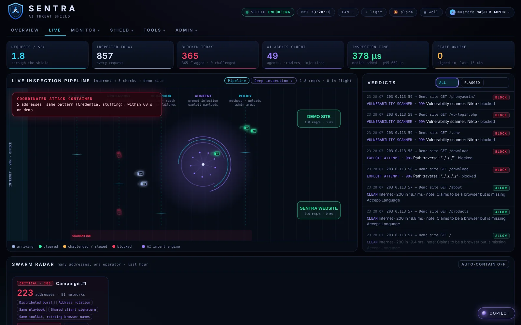Click the Same playbook tag
521x325 pixels.
point(32,309)
